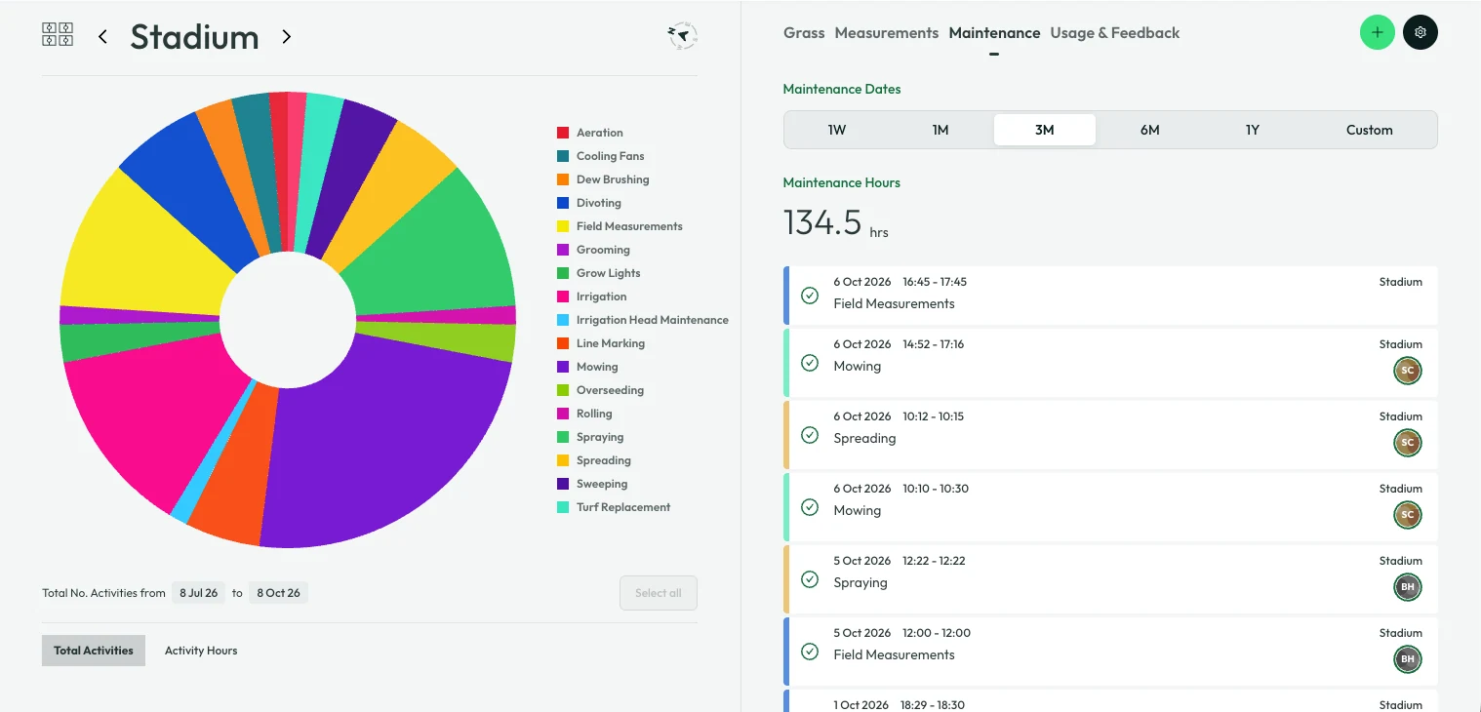This screenshot has height=712, width=1481.
Task: Click the Grooming legend label
Action: [603, 250]
